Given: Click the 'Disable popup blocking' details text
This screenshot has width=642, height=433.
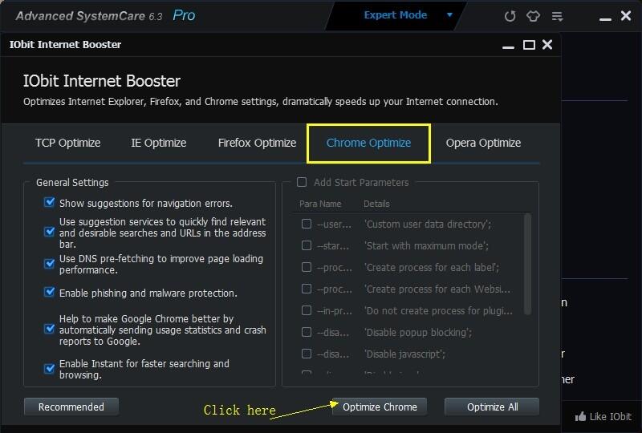Looking at the screenshot, I should pyautogui.click(x=418, y=332).
